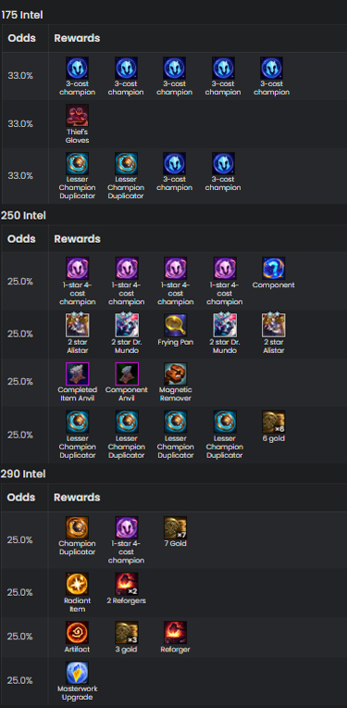Select the Frying Pan item icon

pos(175,325)
